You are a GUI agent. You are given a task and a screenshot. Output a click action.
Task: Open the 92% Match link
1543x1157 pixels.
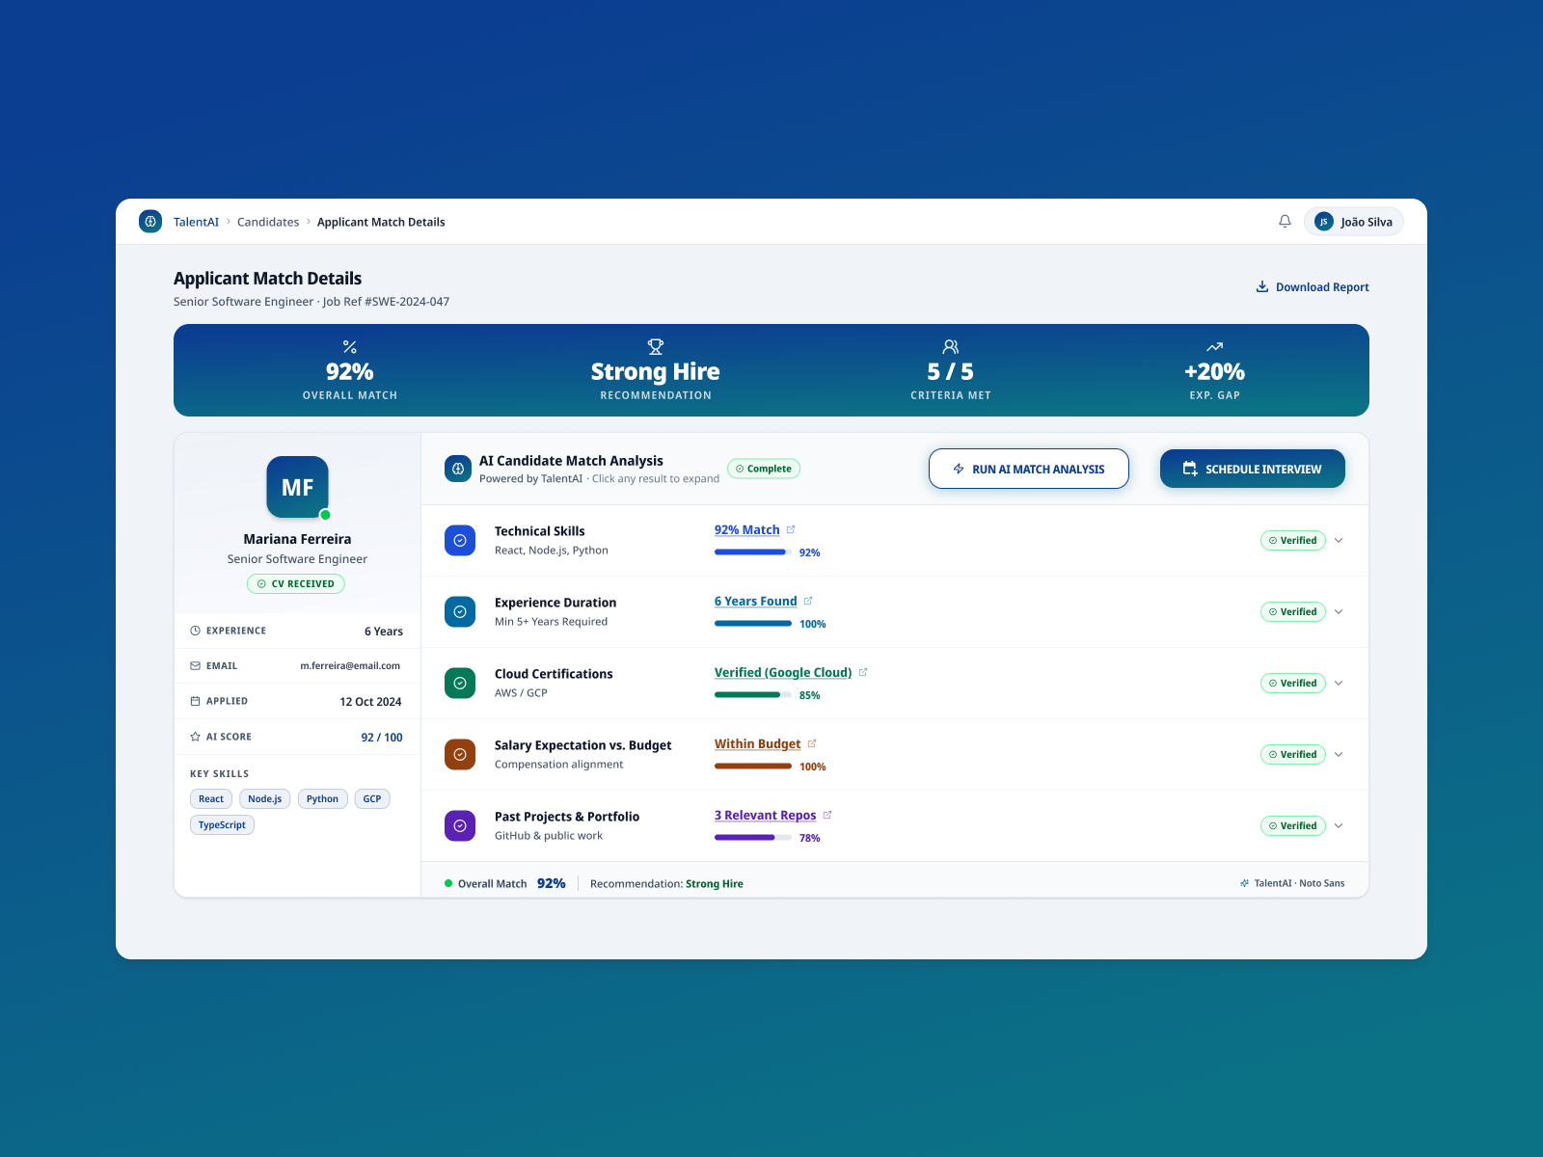(x=747, y=529)
